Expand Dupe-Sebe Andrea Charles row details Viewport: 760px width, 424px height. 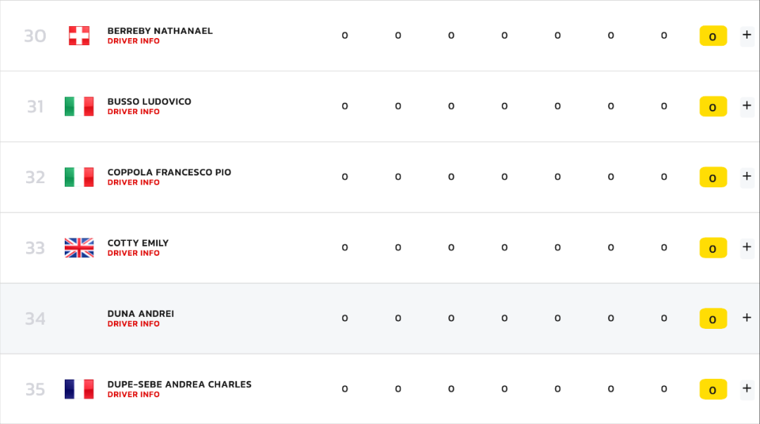pyautogui.click(x=747, y=389)
